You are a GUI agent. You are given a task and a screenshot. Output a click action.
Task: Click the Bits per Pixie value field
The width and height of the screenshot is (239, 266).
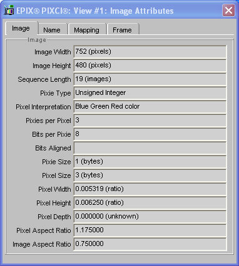150,134
